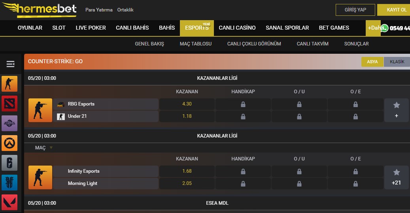This screenshot has height=213, width=410.
Task: Open BET GAMES menu
Action: [x=334, y=28]
